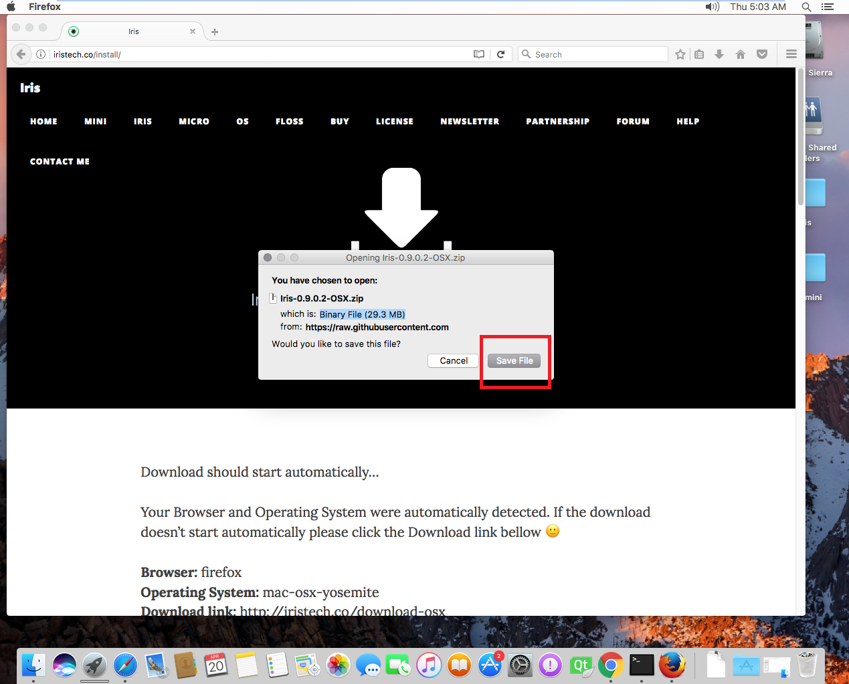Open Calendar from the dock
Image resolution: width=849 pixels, height=684 pixels.
(x=216, y=665)
